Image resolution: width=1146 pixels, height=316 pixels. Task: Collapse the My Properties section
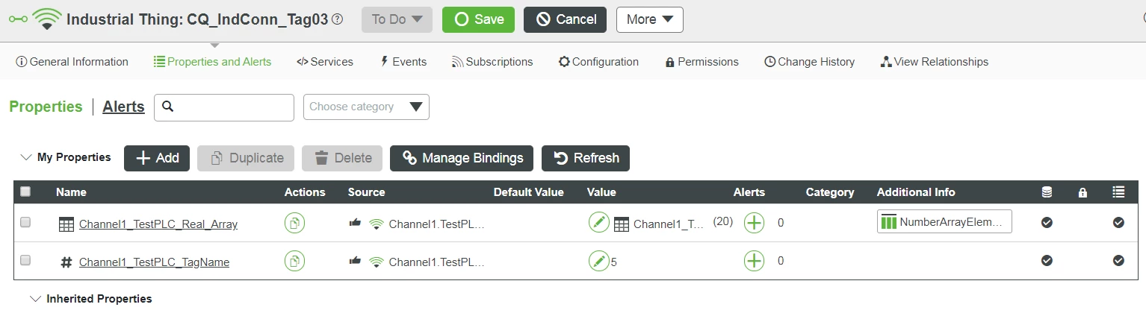click(26, 157)
